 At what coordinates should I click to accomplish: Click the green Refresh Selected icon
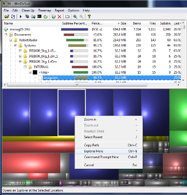click(x=46, y=17)
